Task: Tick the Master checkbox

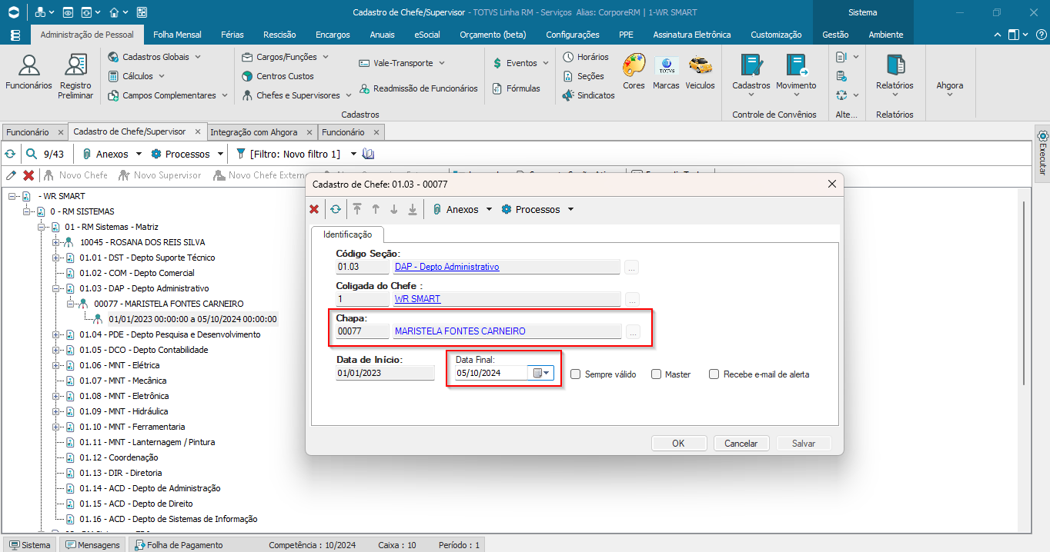Action: pyautogui.click(x=657, y=374)
